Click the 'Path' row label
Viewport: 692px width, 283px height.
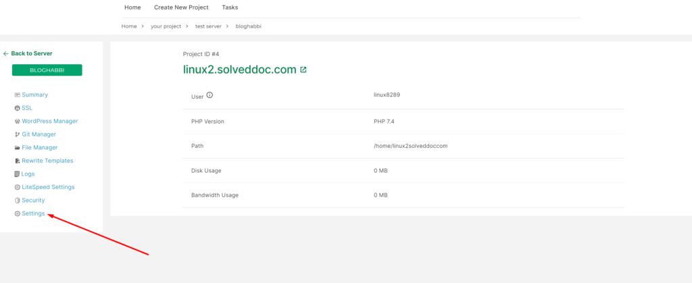[x=197, y=146]
